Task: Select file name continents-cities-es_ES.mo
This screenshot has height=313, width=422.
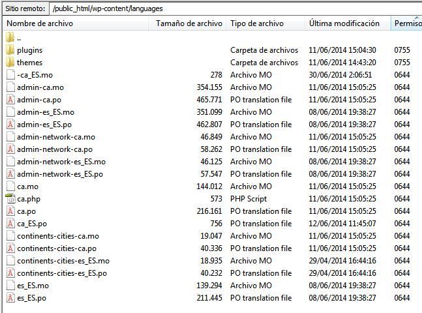Action: pos(63,261)
